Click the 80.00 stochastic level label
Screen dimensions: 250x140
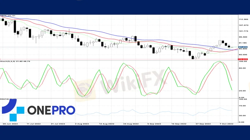242,68
